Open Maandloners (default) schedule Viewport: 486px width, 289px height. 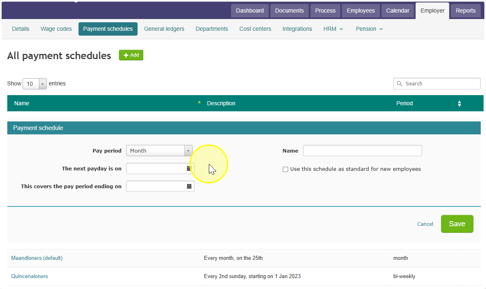pyautogui.click(x=37, y=258)
